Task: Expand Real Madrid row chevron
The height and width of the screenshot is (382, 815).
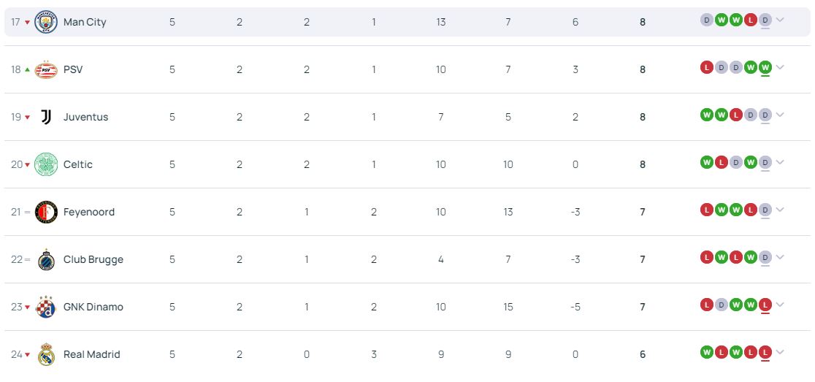Action: (780, 352)
